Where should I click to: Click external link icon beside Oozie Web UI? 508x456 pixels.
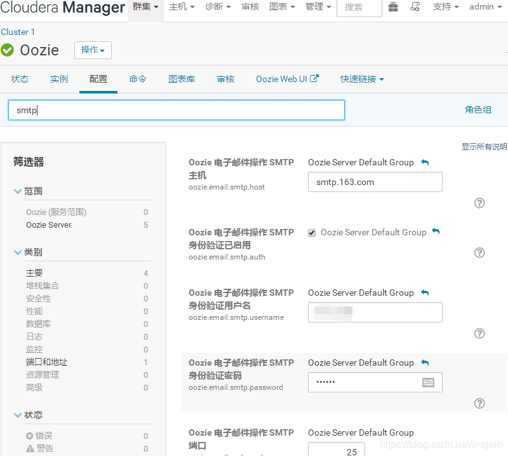[314, 78]
